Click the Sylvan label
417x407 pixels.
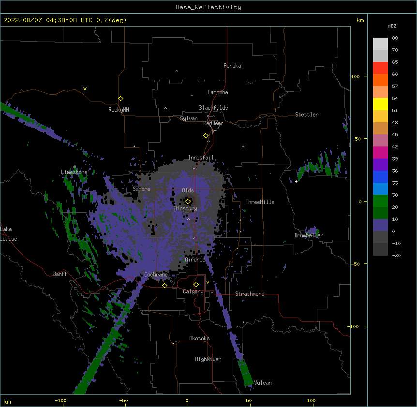pyautogui.click(x=189, y=118)
